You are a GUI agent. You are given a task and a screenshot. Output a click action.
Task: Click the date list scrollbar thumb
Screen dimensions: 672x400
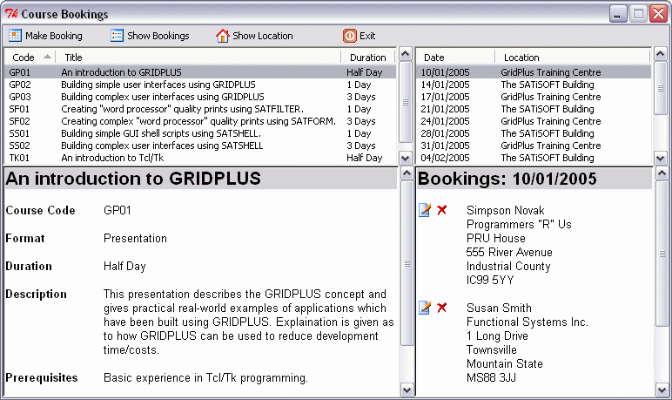[x=661, y=88]
